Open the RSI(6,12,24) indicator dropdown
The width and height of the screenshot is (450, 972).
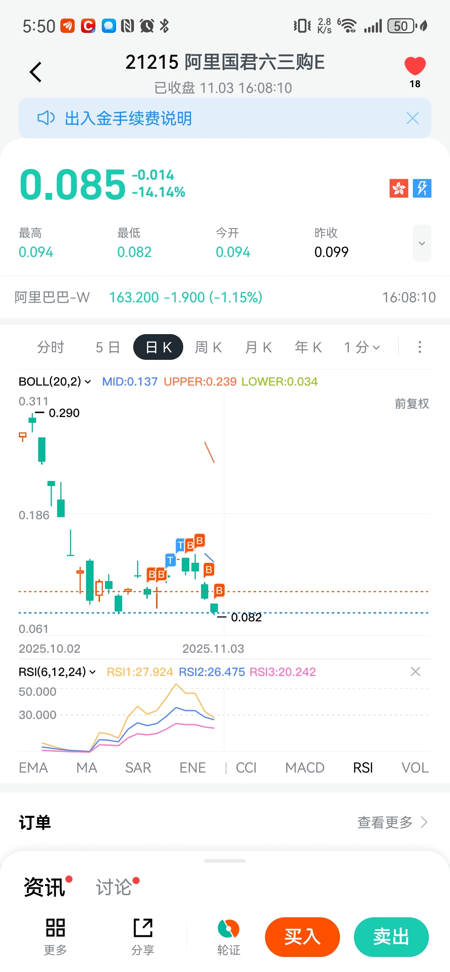pyautogui.click(x=57, y=672)
